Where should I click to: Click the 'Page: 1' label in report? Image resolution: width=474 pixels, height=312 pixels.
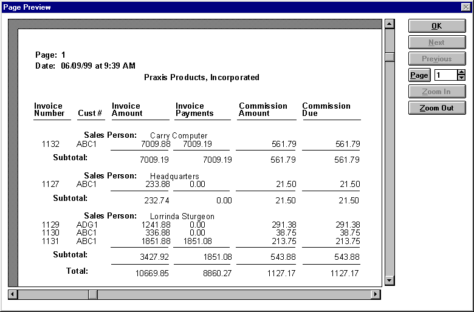(x=50, y=55)
